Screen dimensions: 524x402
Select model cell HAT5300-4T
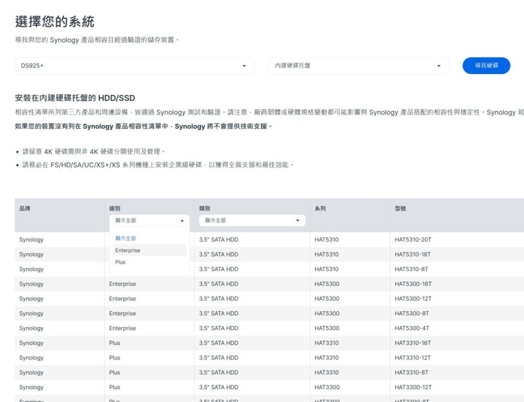tap(412, 328)
